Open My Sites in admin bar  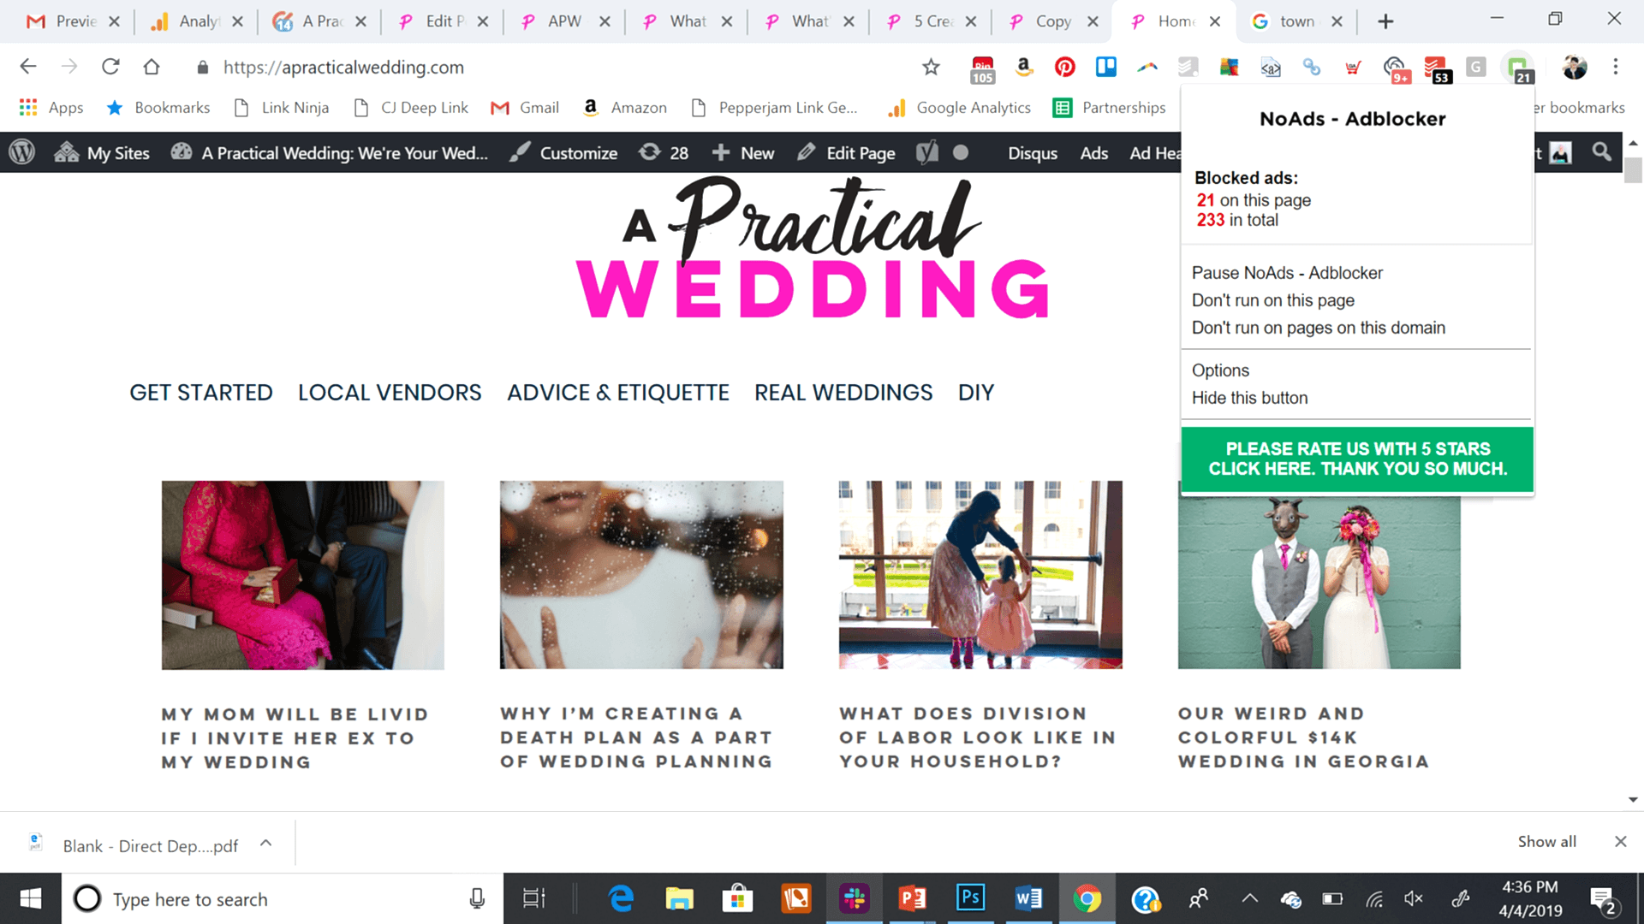102,153
